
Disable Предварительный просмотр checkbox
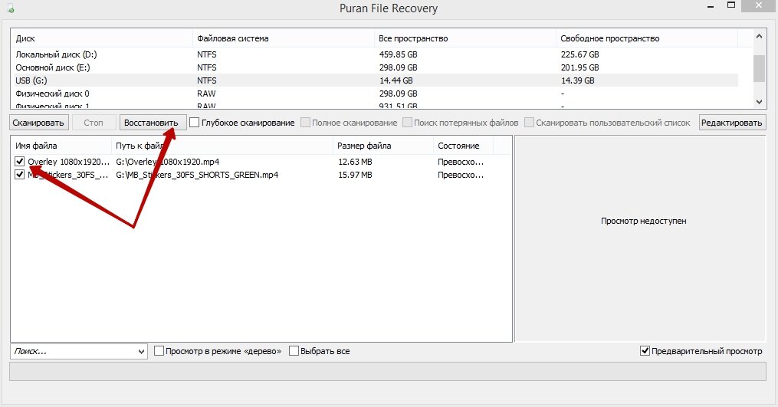pyautogui.click(x=645, y=351)
